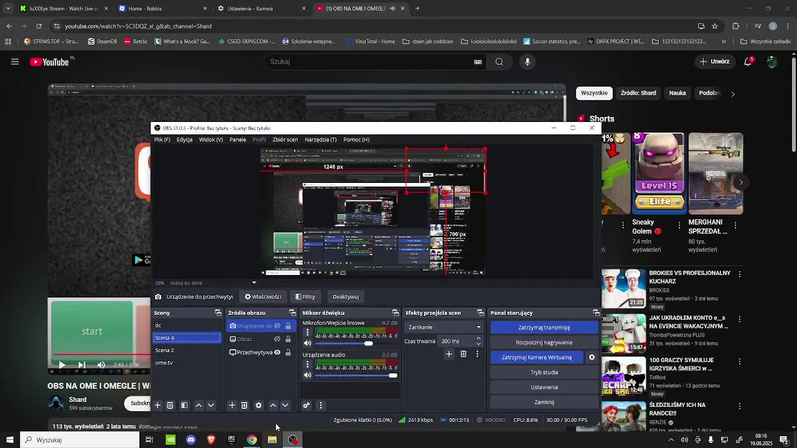
Task: Select Scena 2 in scenes list
Action: [187, 350]
